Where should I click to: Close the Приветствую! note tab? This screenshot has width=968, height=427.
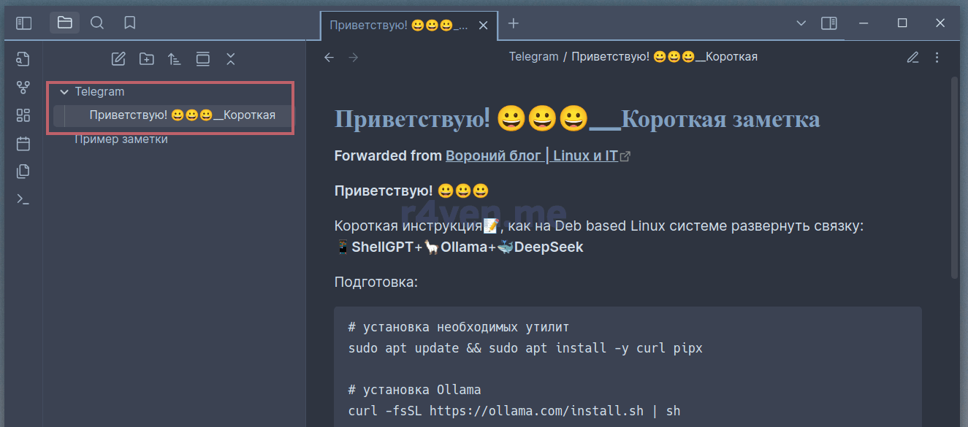click(x=483, y=25)
